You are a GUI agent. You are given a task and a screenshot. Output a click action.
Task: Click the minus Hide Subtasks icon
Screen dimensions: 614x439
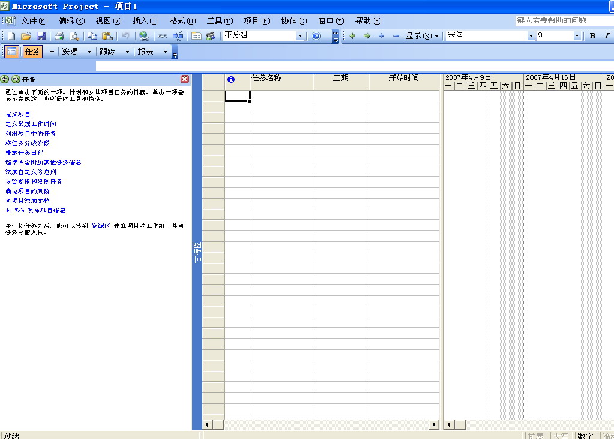pyautogui.click(x=396, y=36)
